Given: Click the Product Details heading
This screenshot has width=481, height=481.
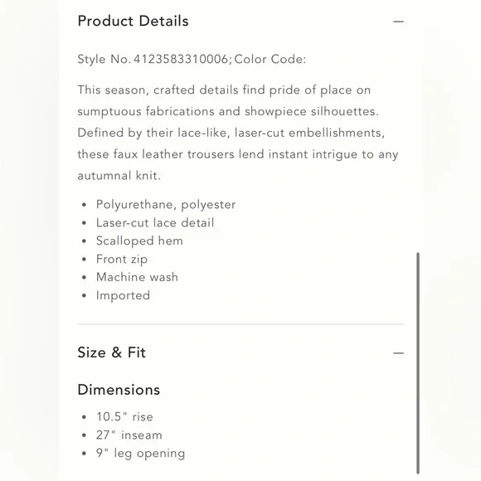Looking at the screenshot, I should [x=134, y=22].
